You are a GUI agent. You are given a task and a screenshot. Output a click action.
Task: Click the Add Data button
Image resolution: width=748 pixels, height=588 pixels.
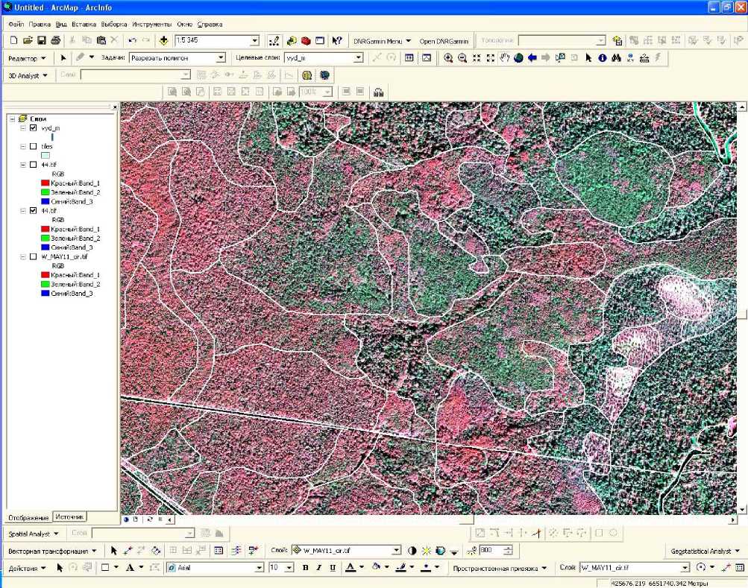point(163,40)
